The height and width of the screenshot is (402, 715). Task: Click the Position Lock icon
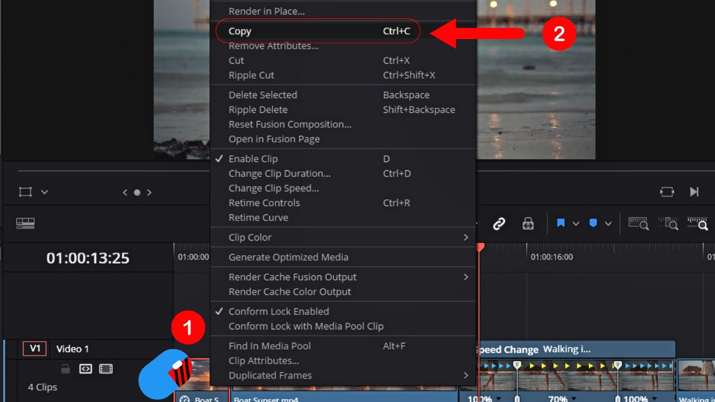pyautogui.click(x=527, y=223)
